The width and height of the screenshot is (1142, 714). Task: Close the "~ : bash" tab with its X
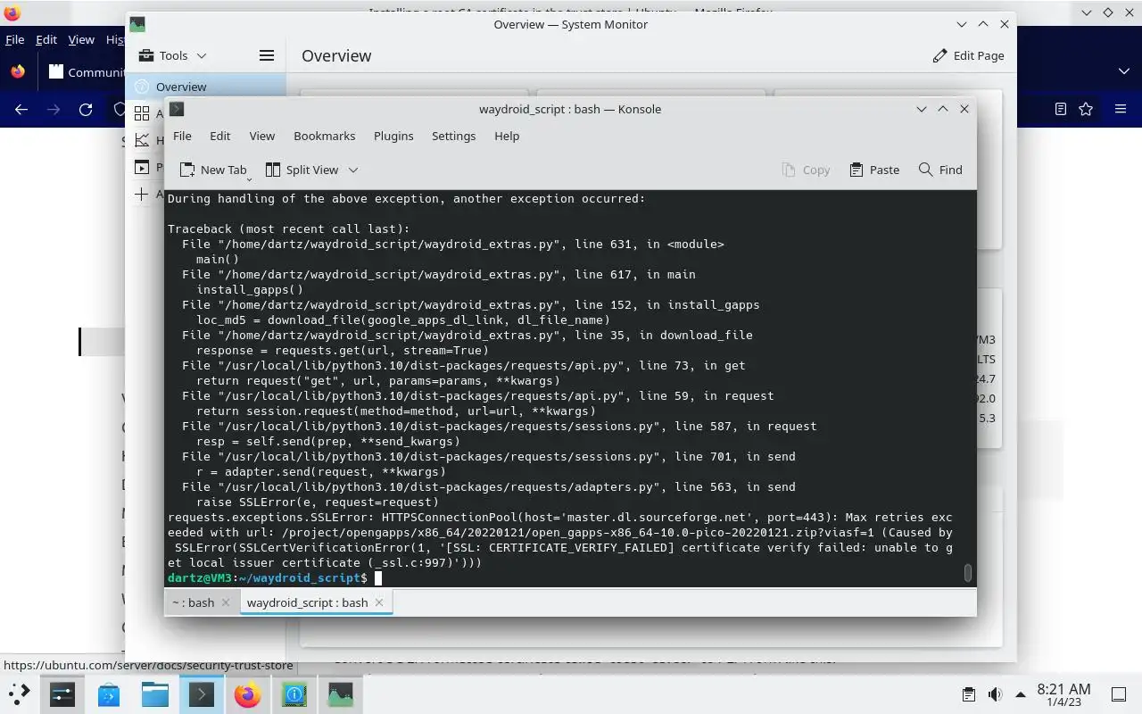[x=226, y=602]
